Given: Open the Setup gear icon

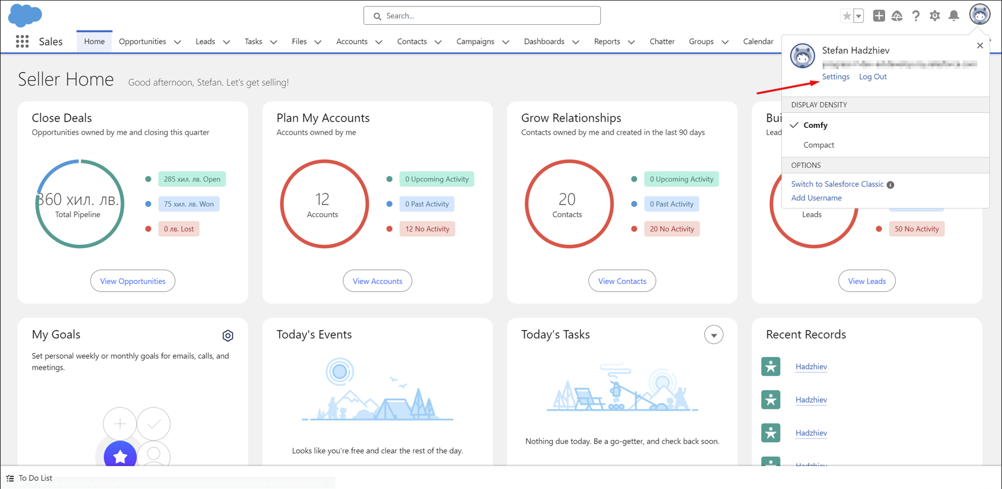Looking at the screenshot, I should pyautogui.click(x=935, y=16).
